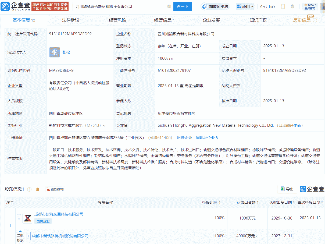The image size is (325, 244).
Task: Expand 成都市新筑路桥机械股份有限公司 via plus expander
Action: 28,236
